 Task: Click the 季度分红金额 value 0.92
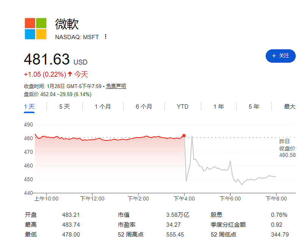pos(277,224)
